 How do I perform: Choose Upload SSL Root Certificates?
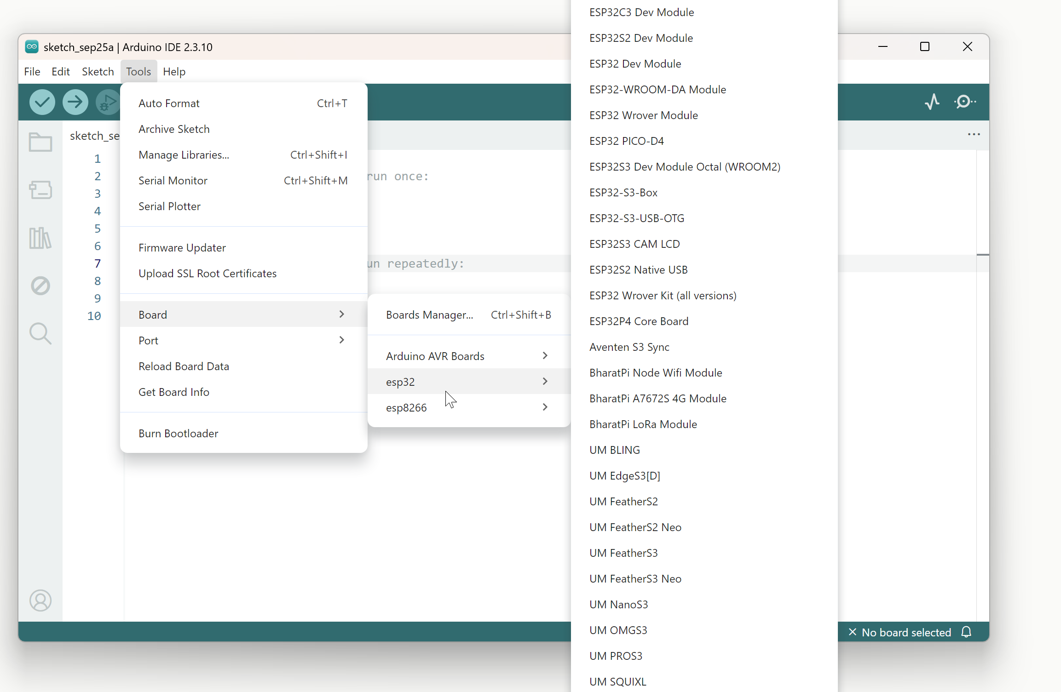coord(244,273)
